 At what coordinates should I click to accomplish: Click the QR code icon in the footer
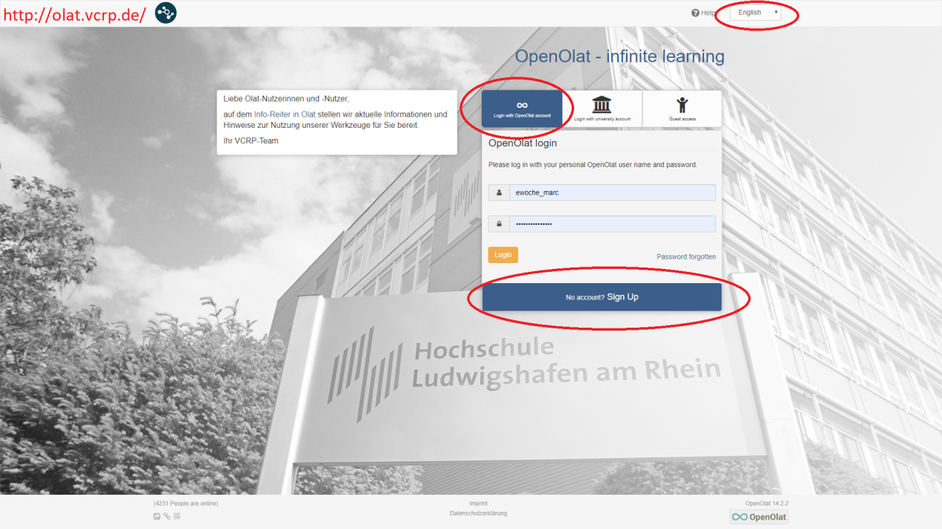tap(177, 516)
